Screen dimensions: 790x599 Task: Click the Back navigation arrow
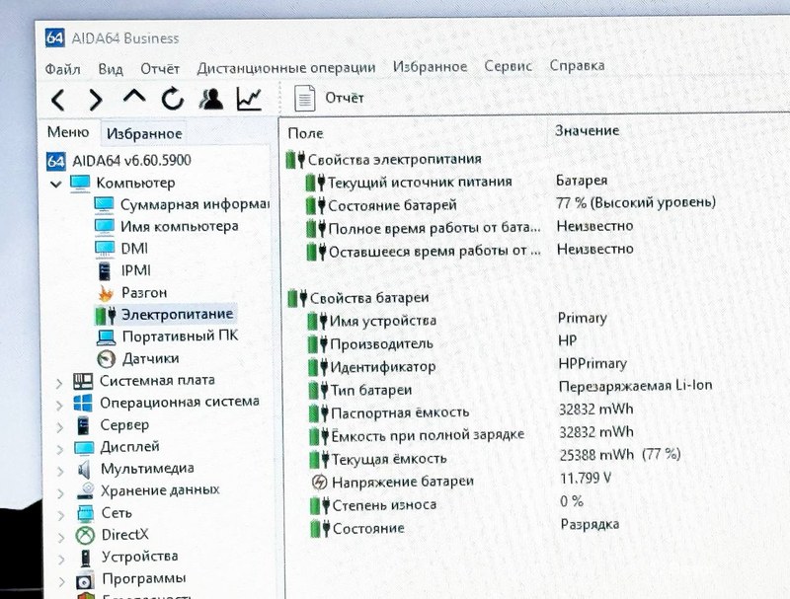pos(58,99)
